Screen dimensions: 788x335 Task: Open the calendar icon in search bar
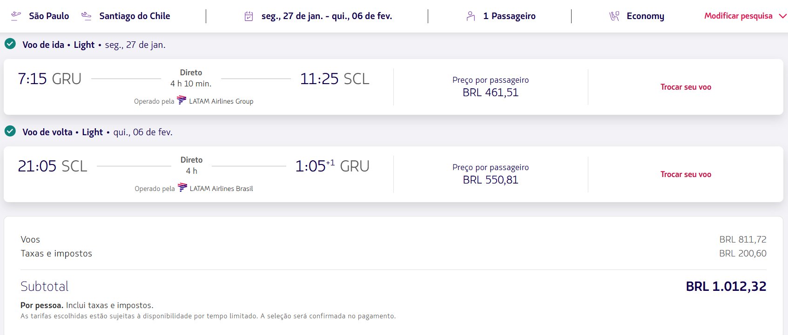249,16
